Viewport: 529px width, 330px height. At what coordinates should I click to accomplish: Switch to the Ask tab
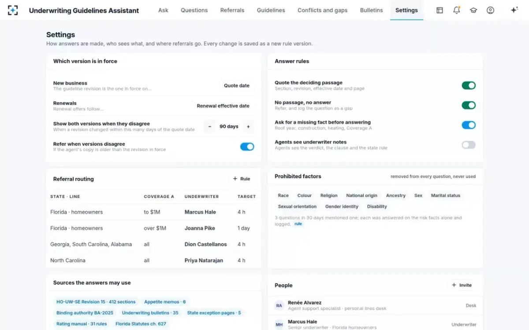click(x=163, y=10)
